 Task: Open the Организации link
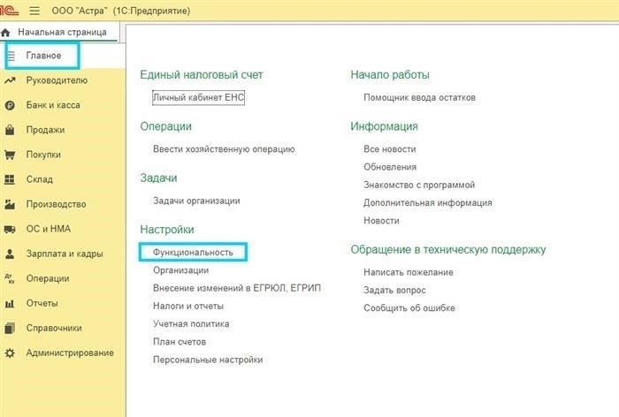(180, 270)
